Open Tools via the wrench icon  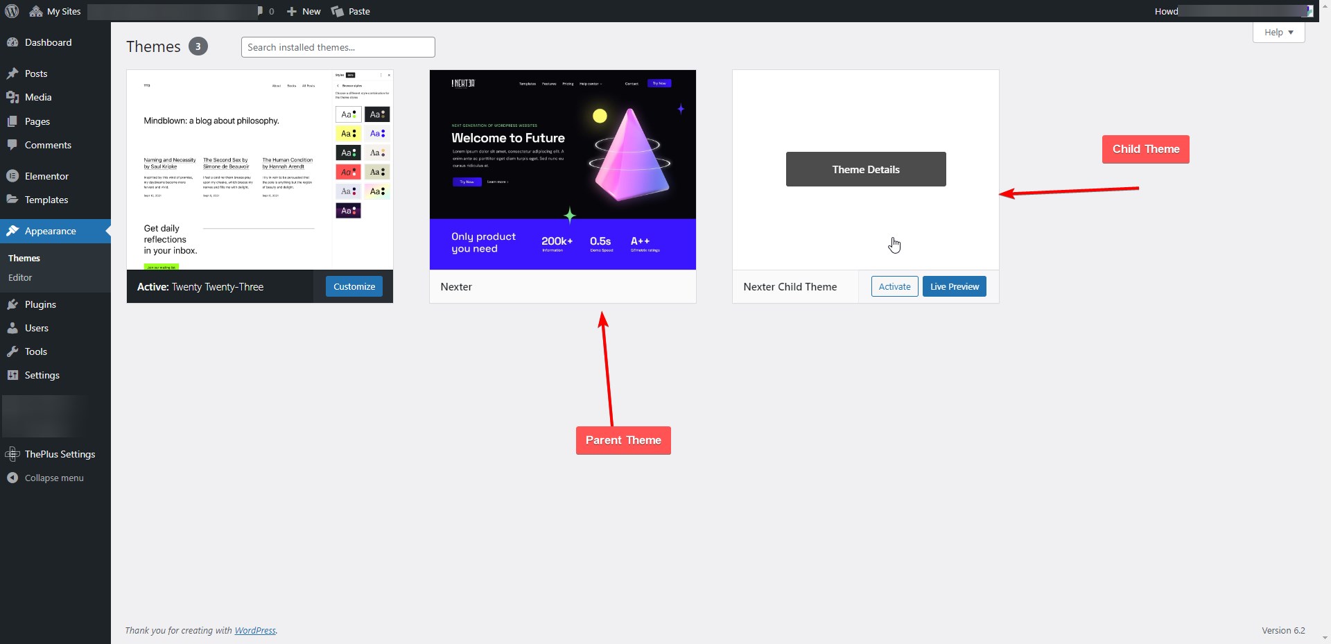pyautogui.click(x=14, y=351)
